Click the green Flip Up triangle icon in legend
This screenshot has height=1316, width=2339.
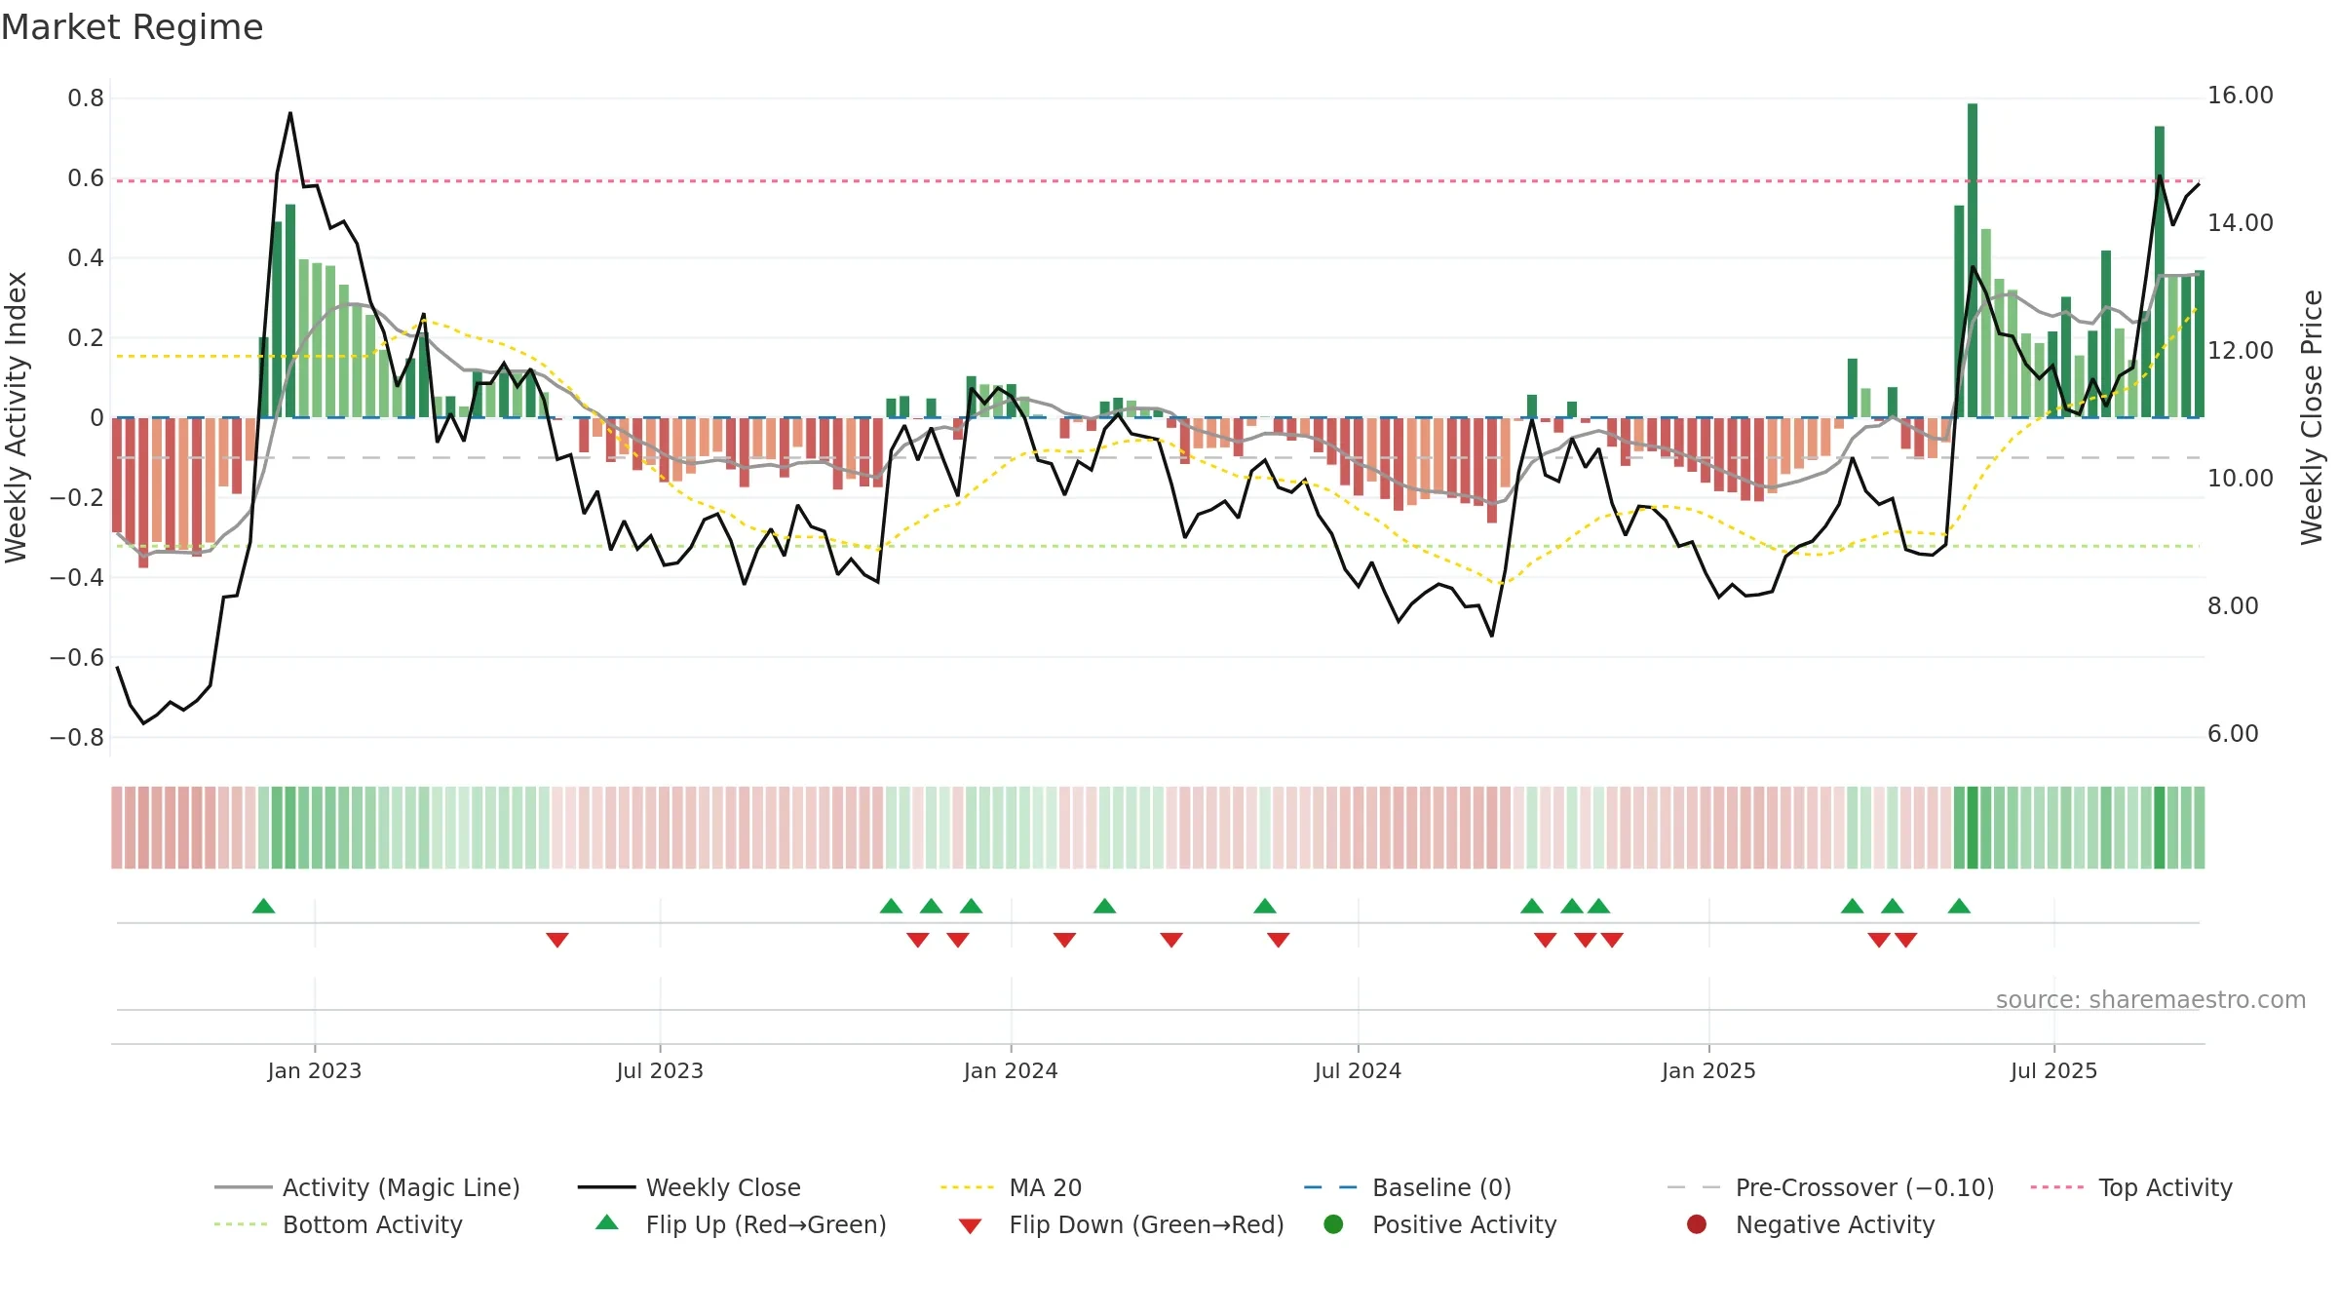coord(607,1222)
